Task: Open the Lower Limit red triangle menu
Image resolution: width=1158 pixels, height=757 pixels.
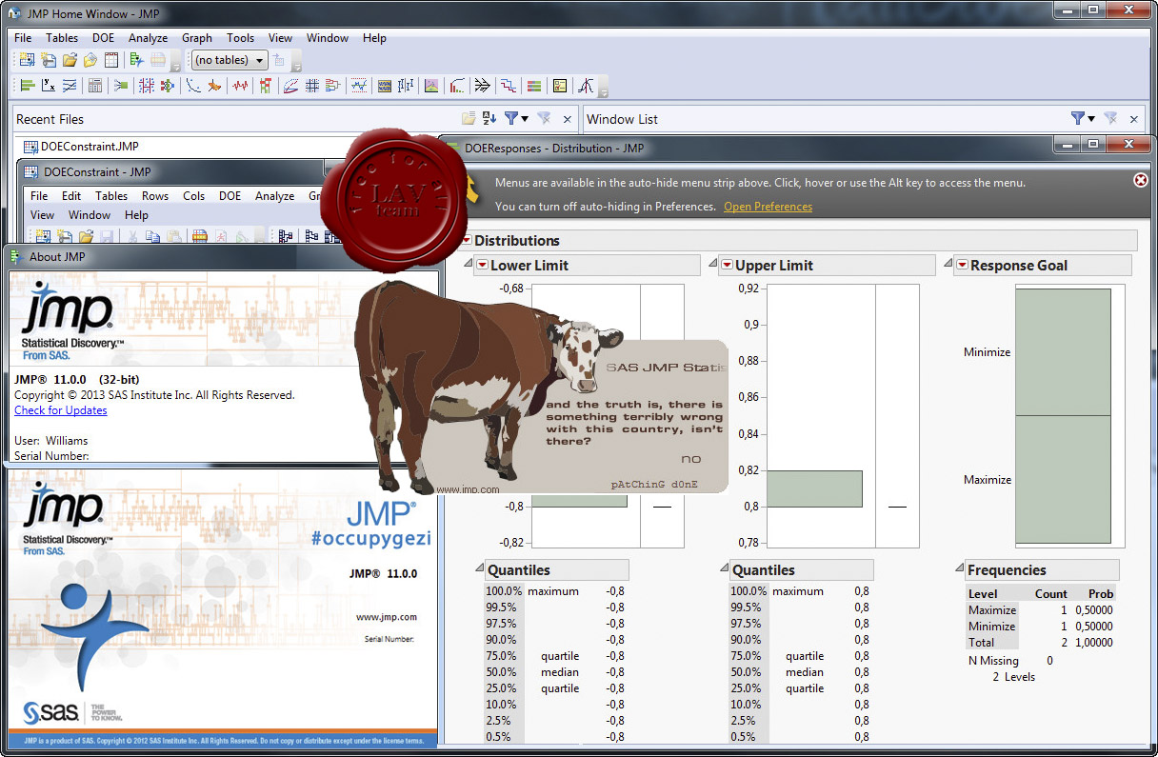Action: tap(482, 265)
